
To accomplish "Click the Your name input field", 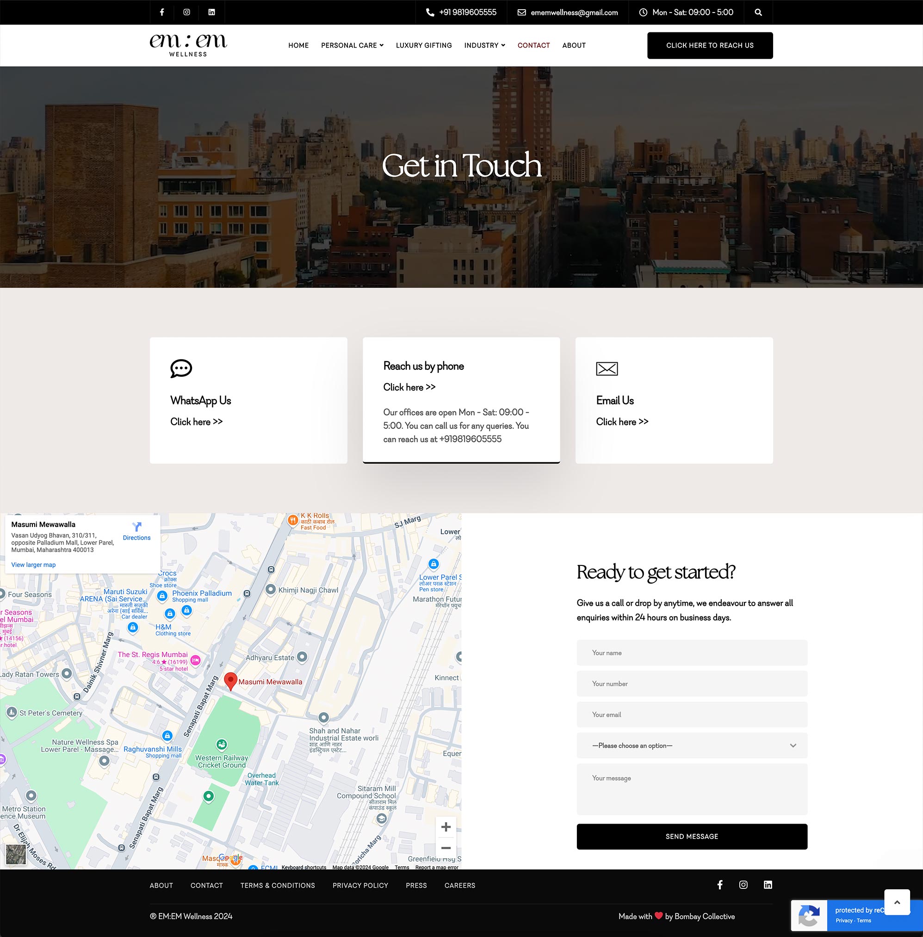I will (x=692, y=653).
